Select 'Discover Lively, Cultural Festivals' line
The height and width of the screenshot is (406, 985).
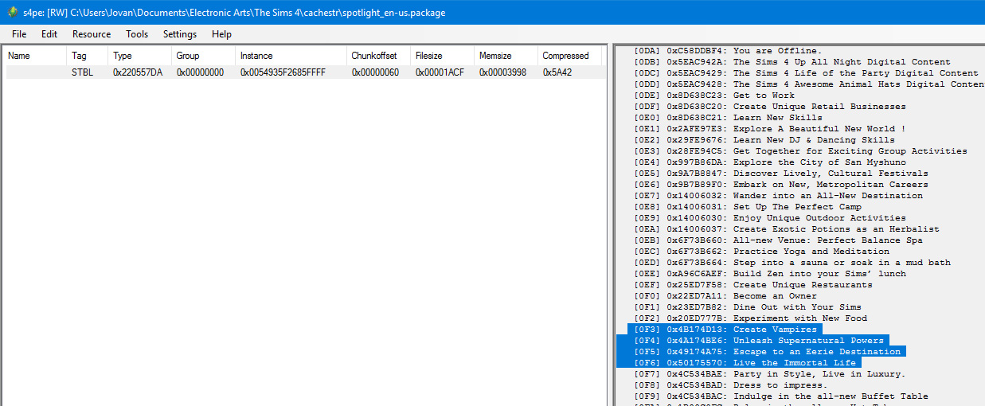point(781,174)
